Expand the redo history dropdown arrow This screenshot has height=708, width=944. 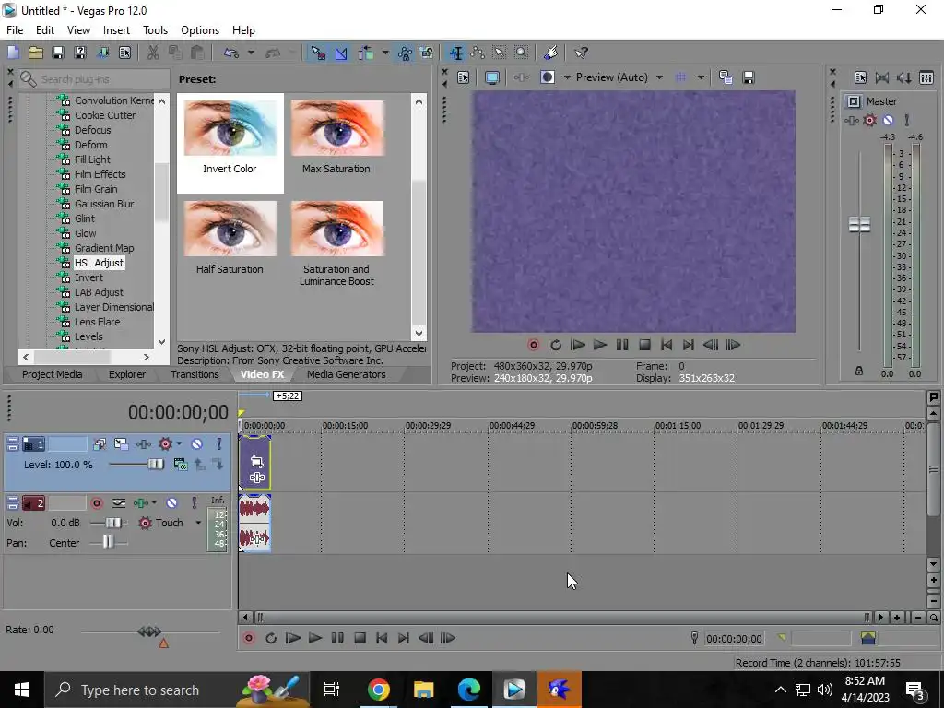[292, 53]
